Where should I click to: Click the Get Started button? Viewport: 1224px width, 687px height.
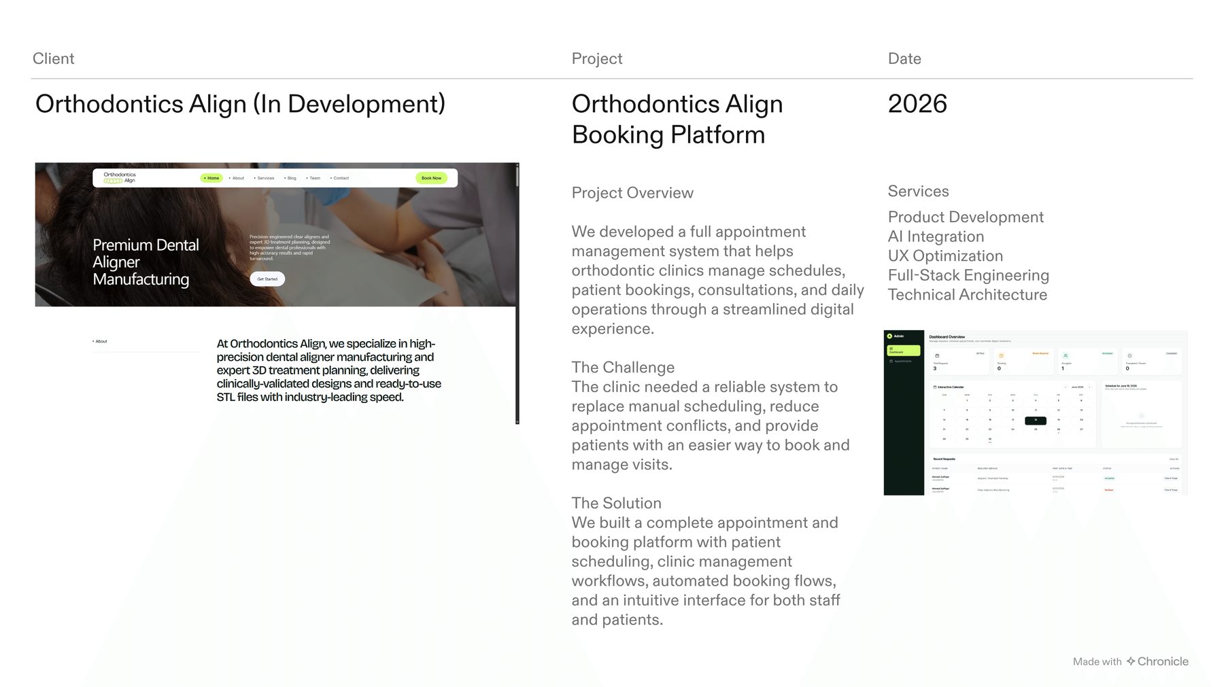(267, 279)
